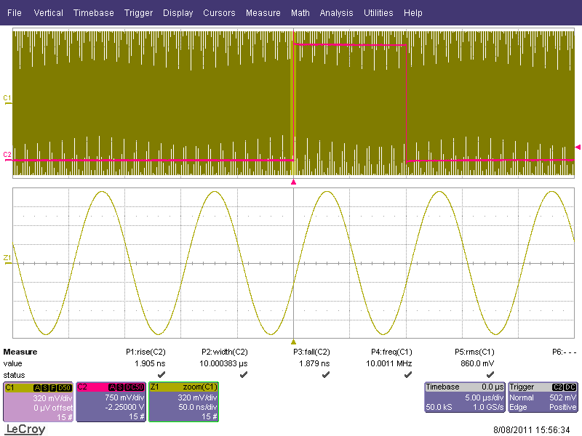Select the empty P6 measurement slot
Image resolution: width=582 pixels, height=436 pixels.
point(564,352)
